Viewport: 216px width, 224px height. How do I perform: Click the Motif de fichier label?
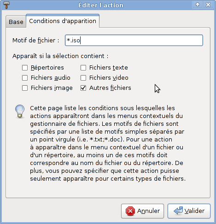36,40
